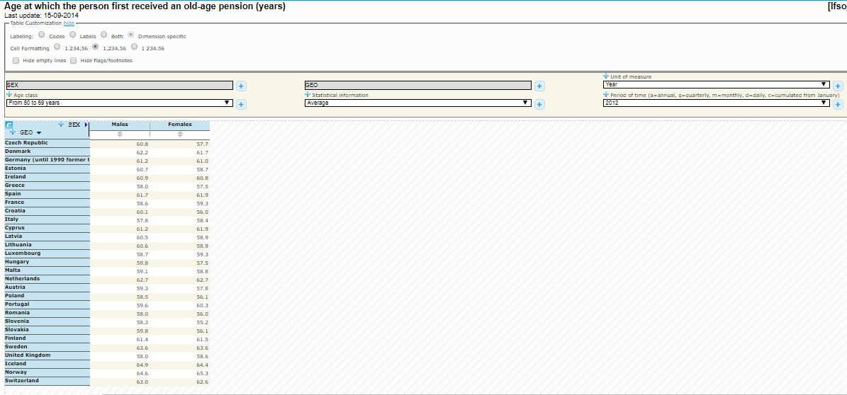Screen dimensions: 847x395
Task: Select the Codes labeling radio button
Action: pyautogui.click(x=42, y=35)
